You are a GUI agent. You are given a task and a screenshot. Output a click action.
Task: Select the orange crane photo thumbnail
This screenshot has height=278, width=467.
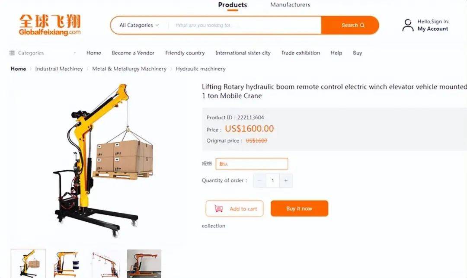pos(144,264)
